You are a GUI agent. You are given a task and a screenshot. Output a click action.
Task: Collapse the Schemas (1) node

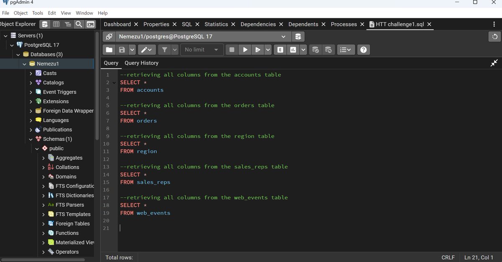click(31, 139)
